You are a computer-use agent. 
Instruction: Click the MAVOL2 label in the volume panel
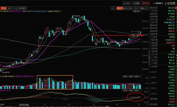[24, 76]
